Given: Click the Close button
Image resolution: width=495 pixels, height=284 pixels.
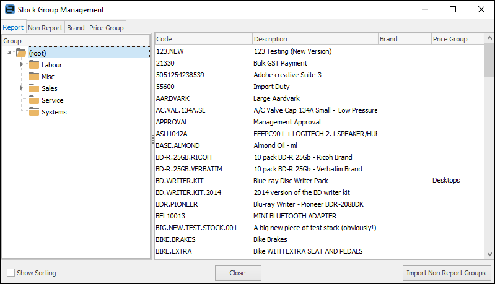Looking at the screenshot, I should point(238,273).
